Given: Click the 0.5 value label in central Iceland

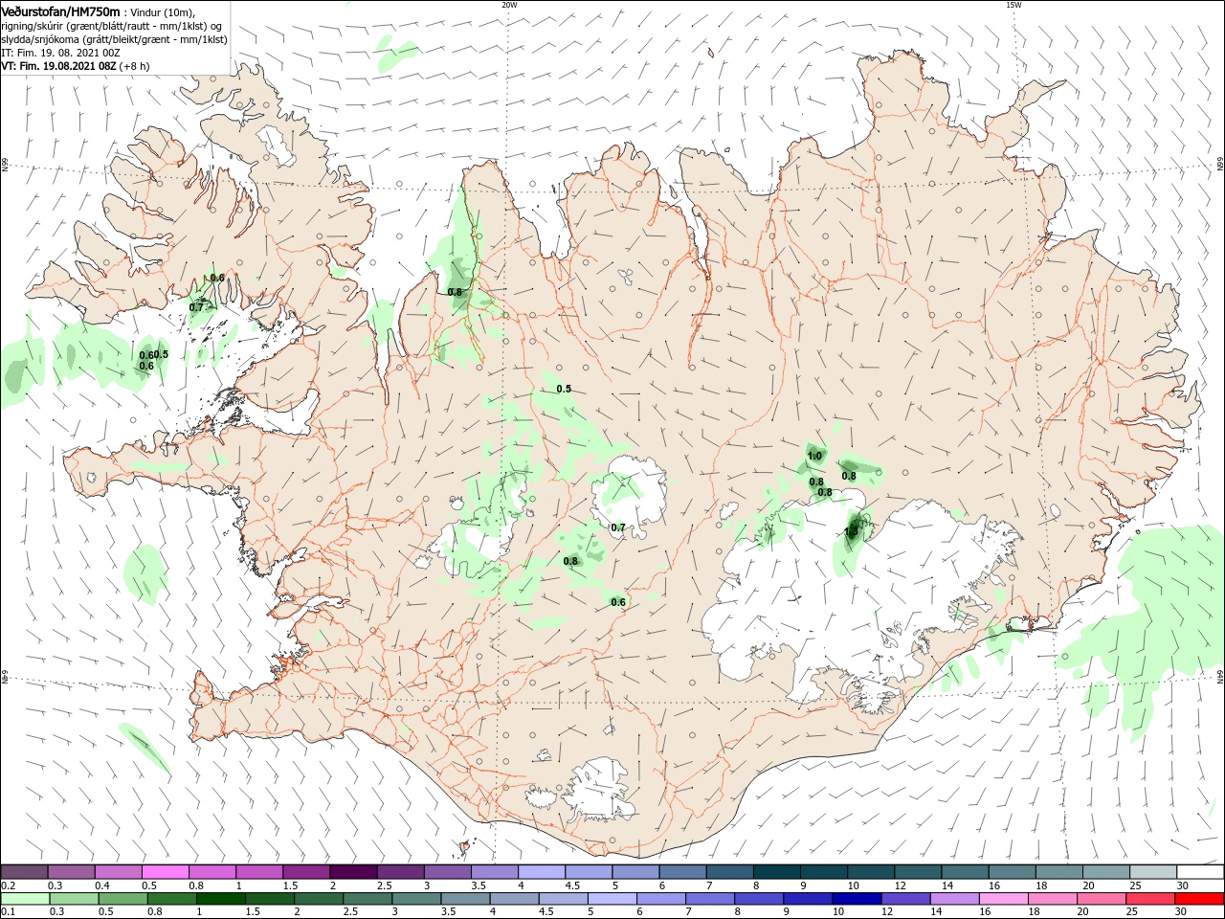Looking at the screenshot, I should coord(564,389).
